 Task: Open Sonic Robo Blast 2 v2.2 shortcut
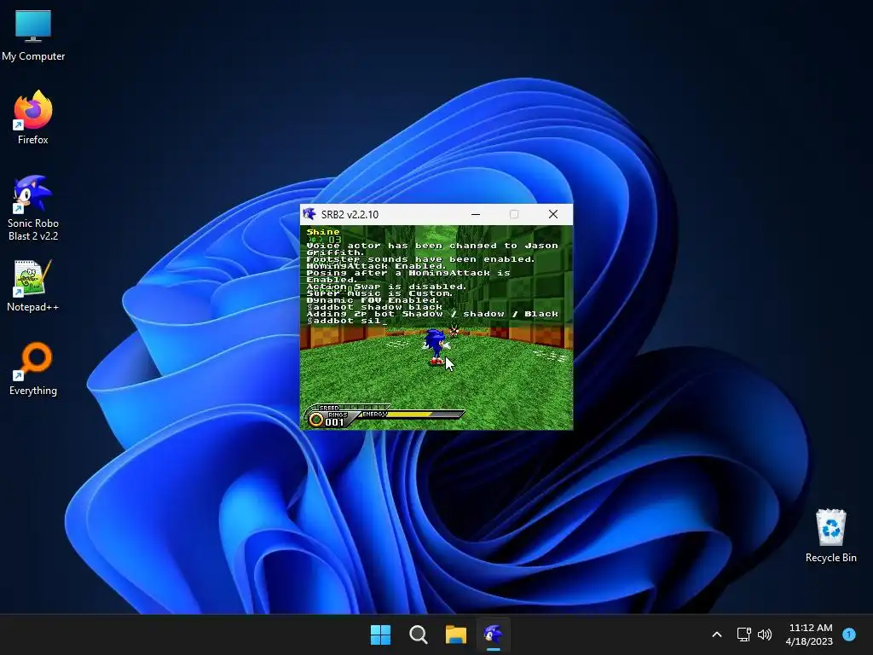tap(33, 208)
